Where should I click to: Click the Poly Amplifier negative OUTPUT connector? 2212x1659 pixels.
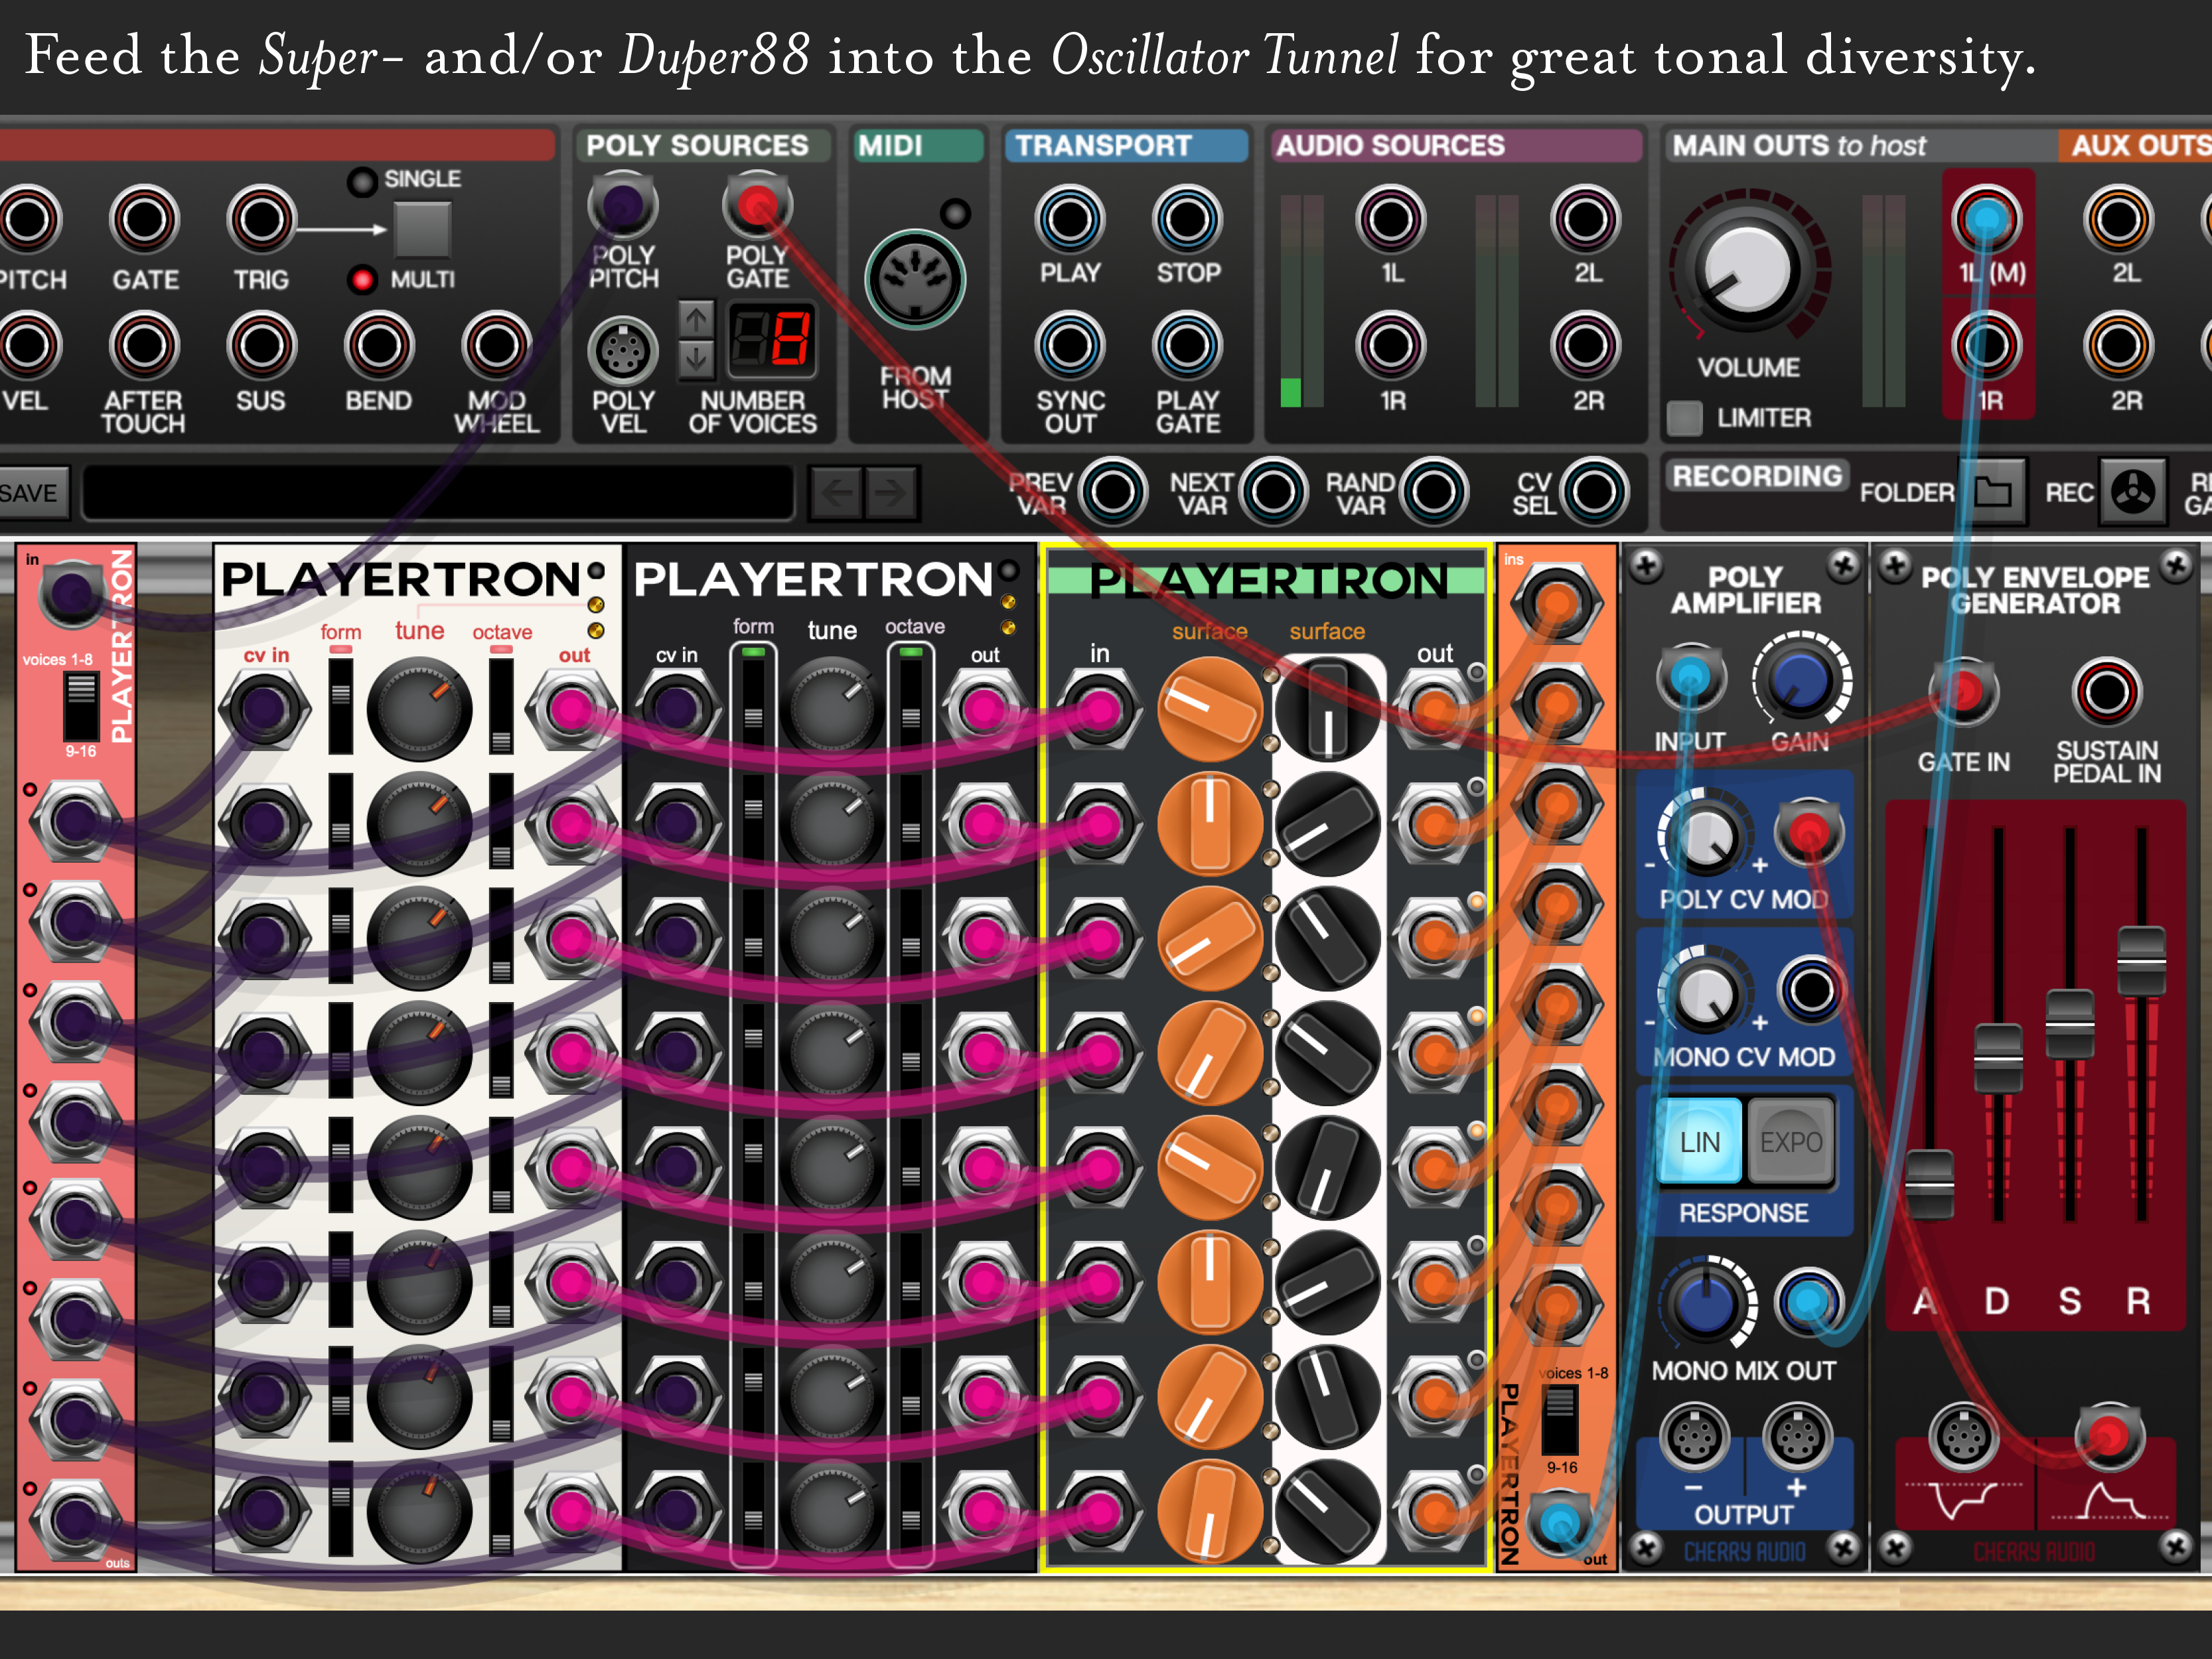point(1694,1438)
